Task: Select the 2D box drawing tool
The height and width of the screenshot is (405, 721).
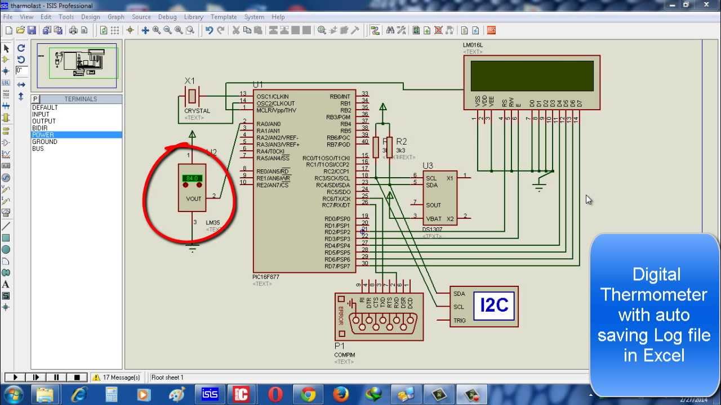Action: [7, 237]
